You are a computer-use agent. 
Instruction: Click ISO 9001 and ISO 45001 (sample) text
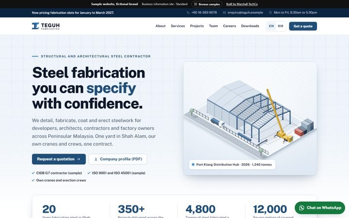pos(119,173)
